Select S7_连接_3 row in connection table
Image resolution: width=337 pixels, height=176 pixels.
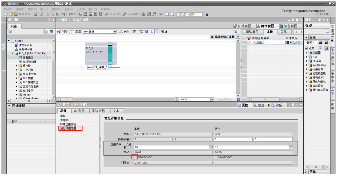(273, 43)
